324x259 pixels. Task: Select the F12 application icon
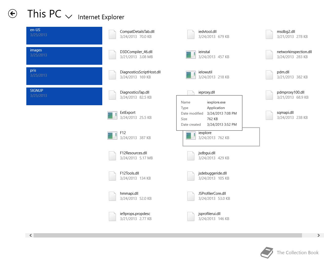[112, 136]
